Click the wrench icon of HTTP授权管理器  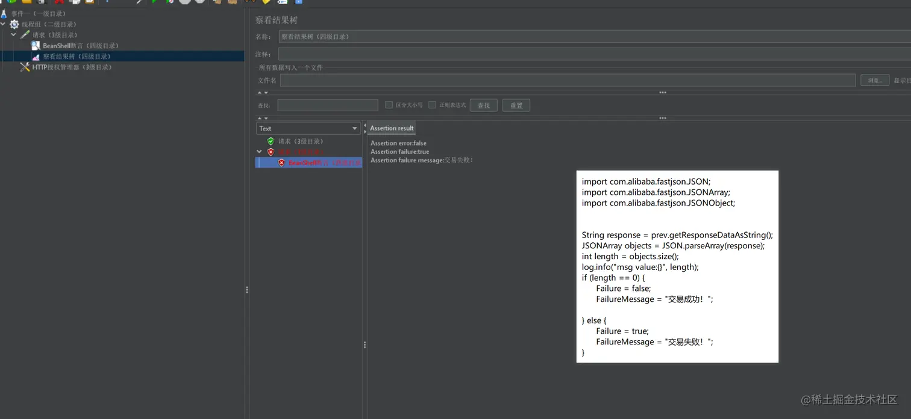tap(25, 67)
